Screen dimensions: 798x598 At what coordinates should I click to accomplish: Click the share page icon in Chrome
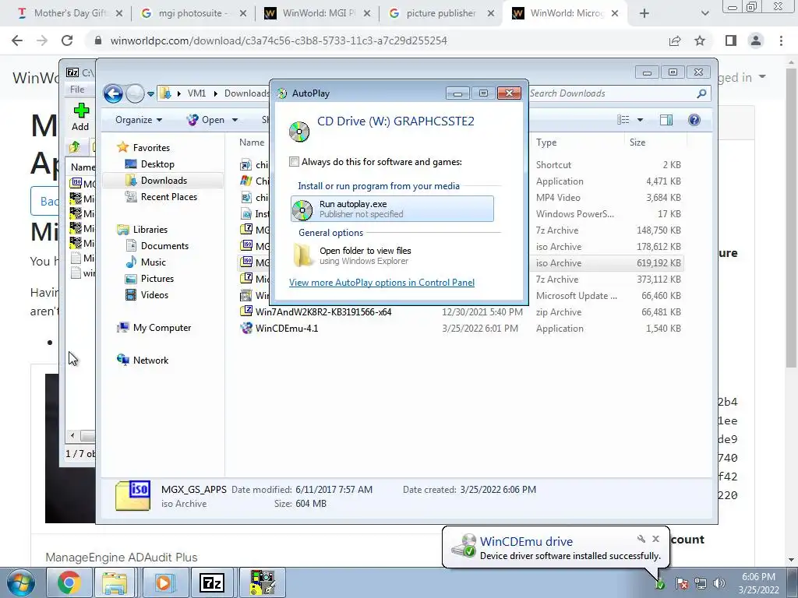(675, 40)
